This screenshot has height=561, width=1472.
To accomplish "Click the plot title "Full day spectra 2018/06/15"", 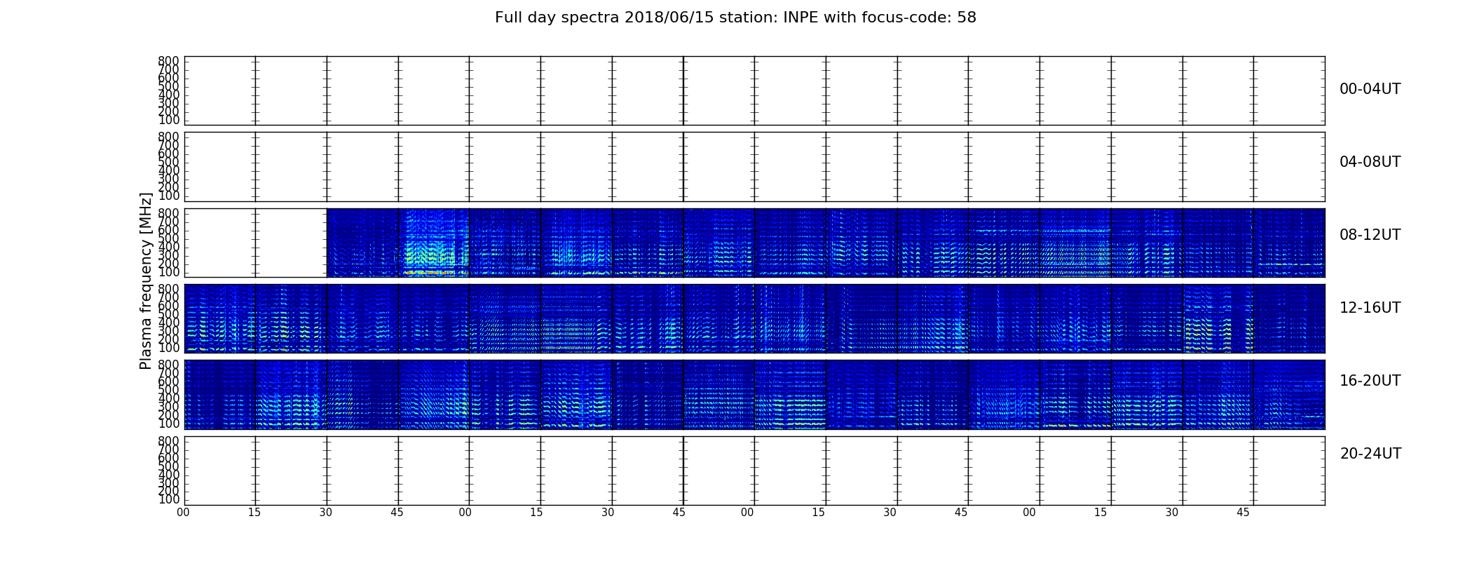I will click(735, 18).
